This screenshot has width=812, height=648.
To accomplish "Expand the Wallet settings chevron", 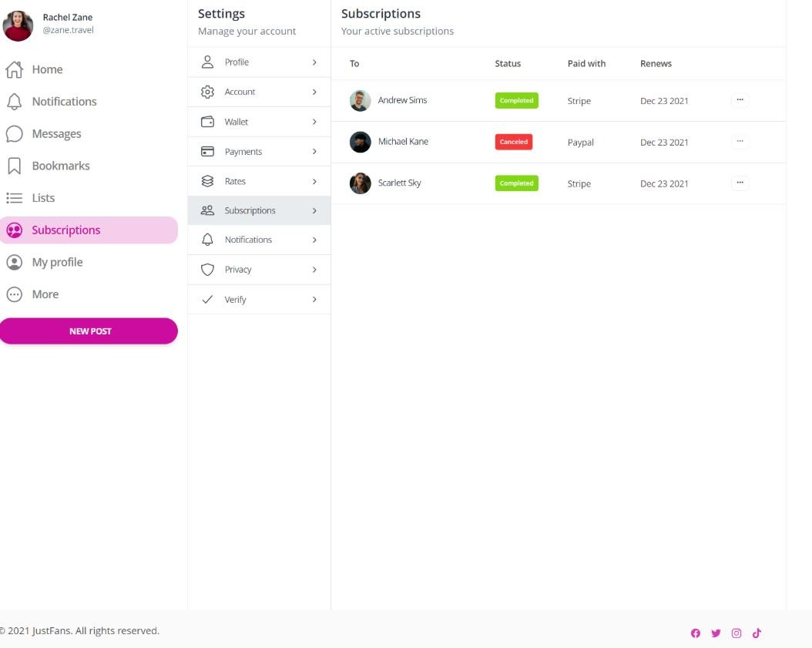I will pos(314,122).
